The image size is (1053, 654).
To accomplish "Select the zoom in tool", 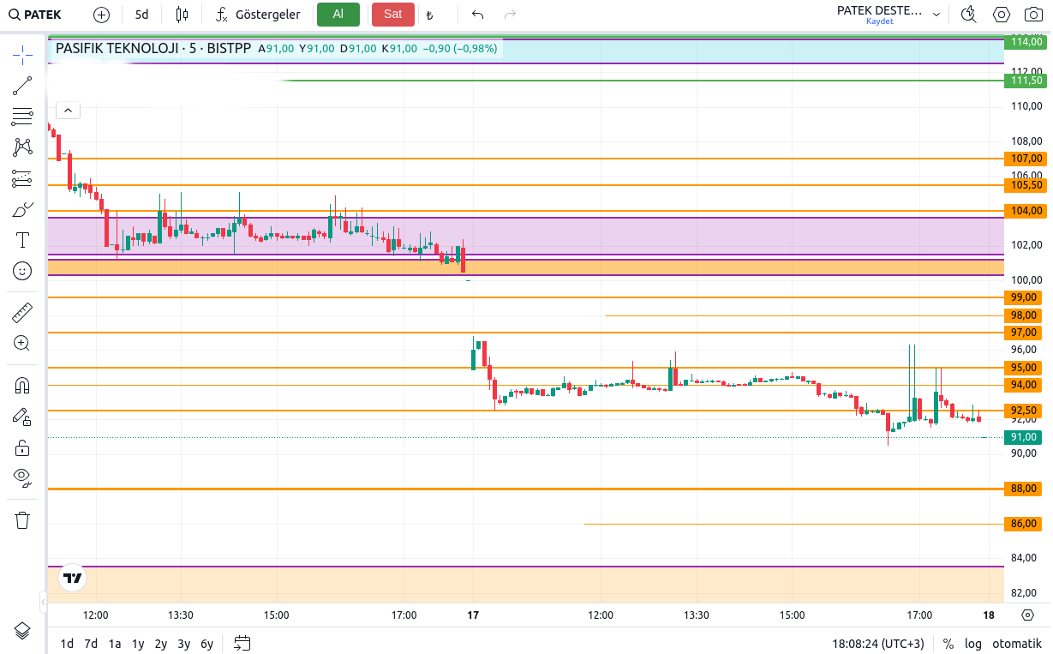I will click(x=22, y=343).
